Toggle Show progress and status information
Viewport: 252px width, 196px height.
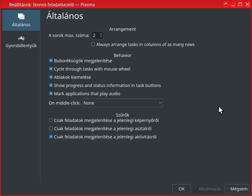(x=51, y=85)
